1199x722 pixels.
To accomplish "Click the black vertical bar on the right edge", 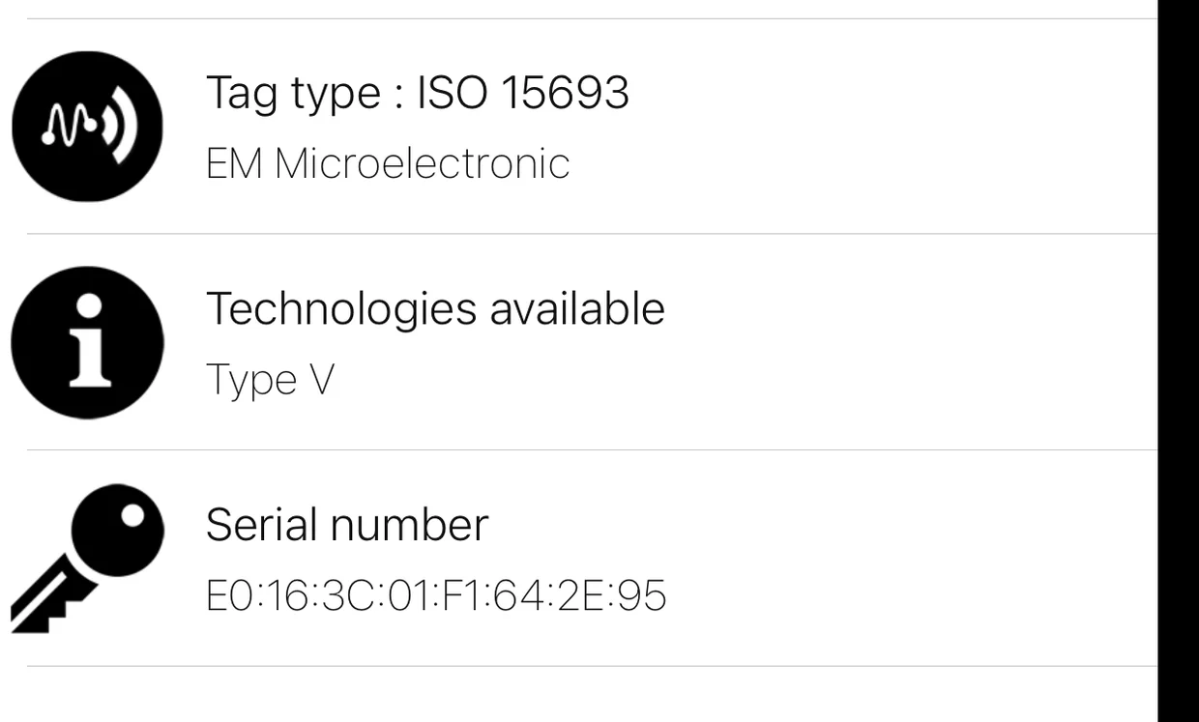I will pos(1178,361).
